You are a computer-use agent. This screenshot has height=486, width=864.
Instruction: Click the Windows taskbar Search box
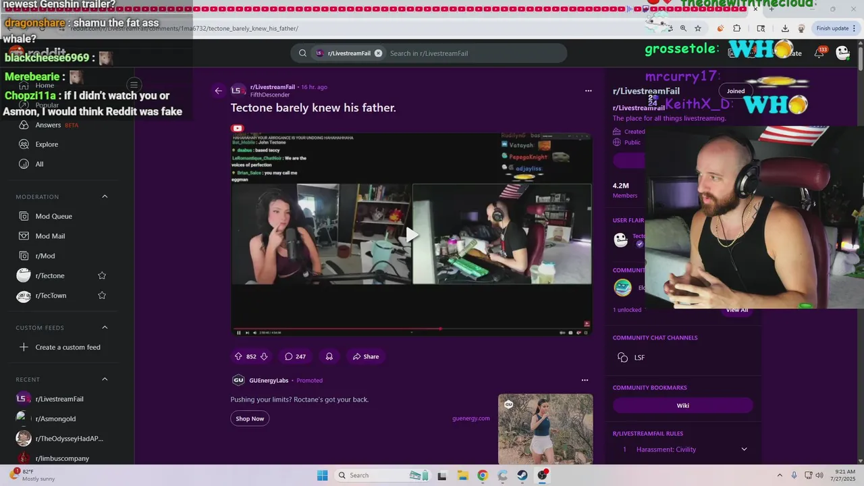(x=381, y=475)
